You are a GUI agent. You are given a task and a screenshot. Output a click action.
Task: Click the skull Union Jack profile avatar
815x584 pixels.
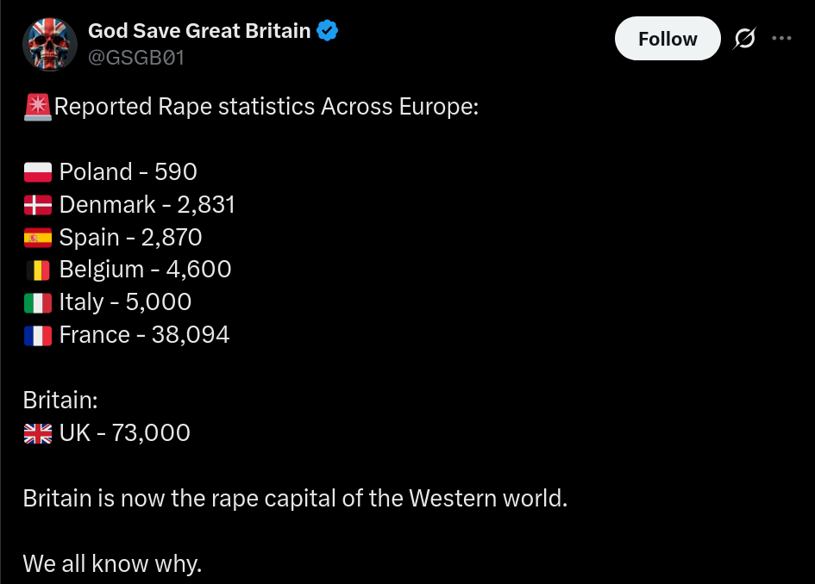50,44
